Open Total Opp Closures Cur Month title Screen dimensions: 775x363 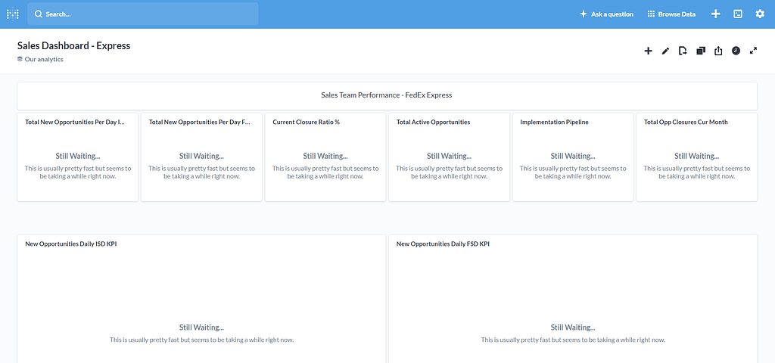[x=686, y=122]
